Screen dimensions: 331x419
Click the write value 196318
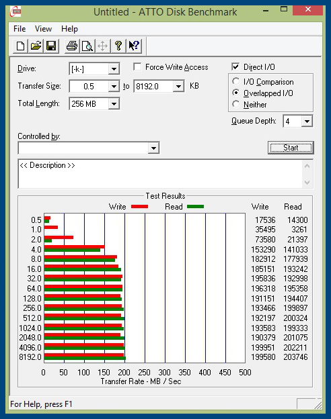tap(263, 289)
